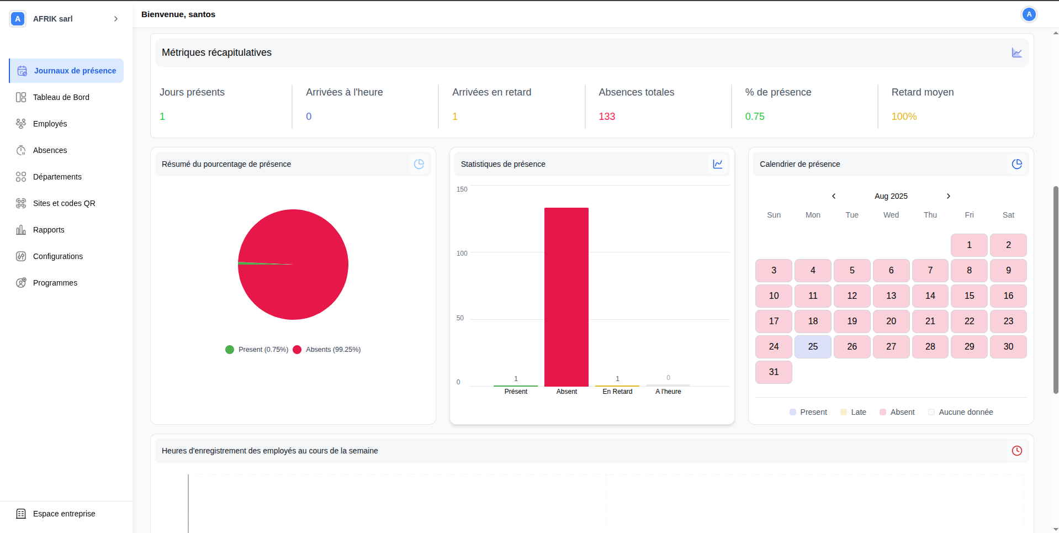Click the user avatar icon at top right

pos(1029,14)
